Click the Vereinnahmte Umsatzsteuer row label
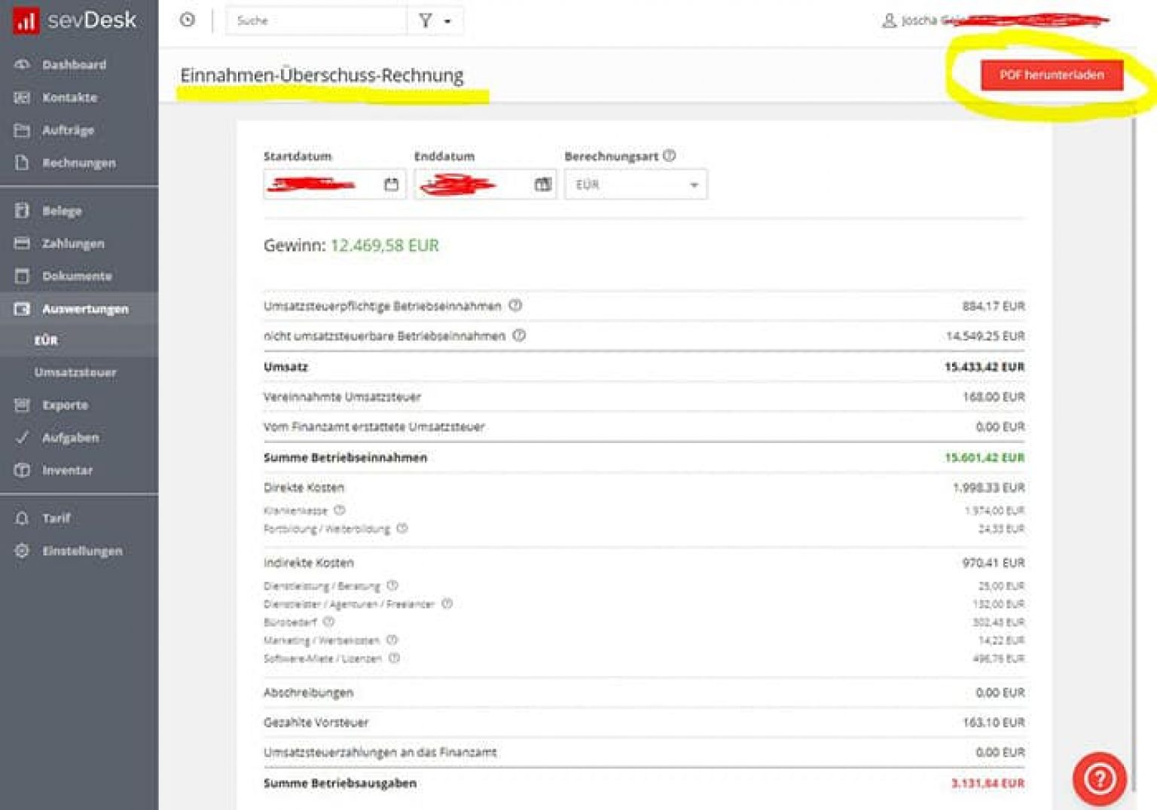1157x810 pixels. pos(342,397)
